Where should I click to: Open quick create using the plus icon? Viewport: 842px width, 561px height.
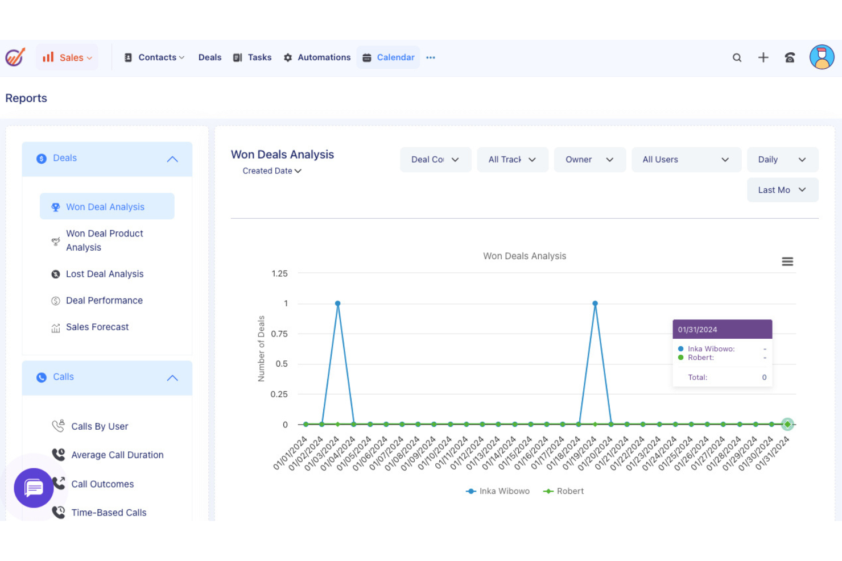pos(763,57)
